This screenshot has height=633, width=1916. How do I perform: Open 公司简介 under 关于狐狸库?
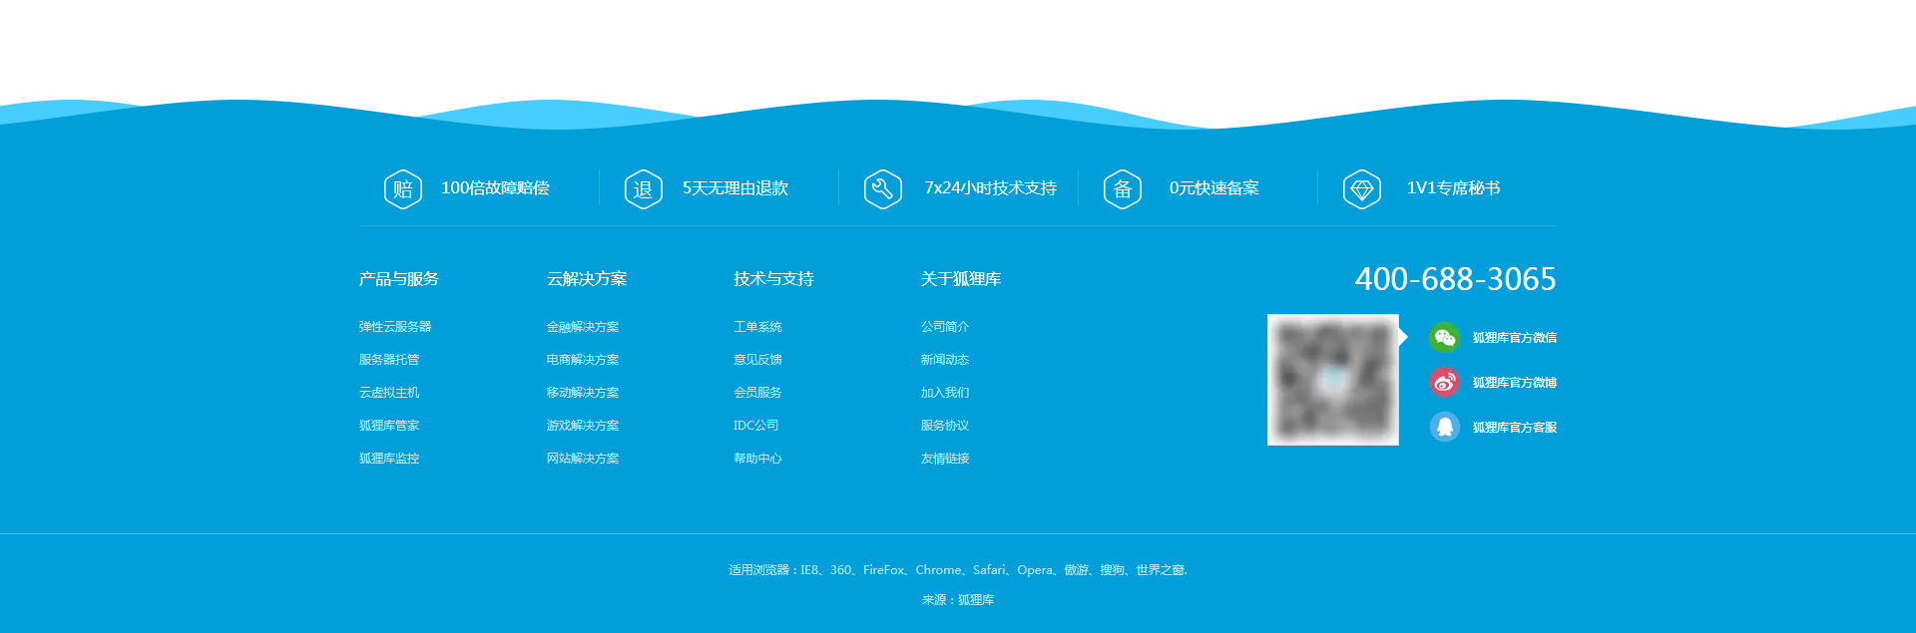click(945, 327)
